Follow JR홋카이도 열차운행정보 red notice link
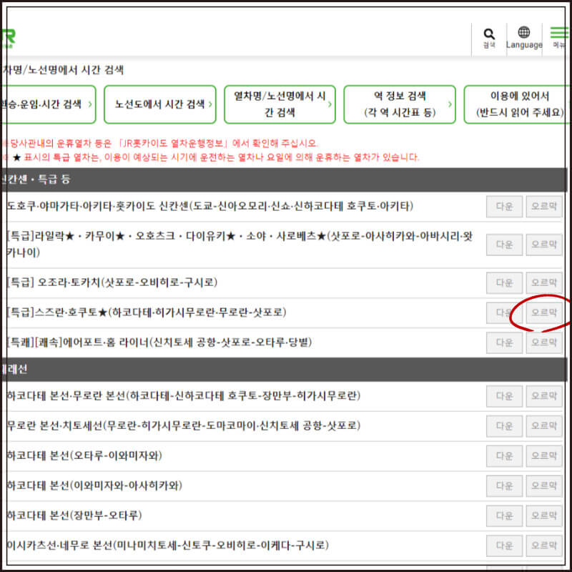Image resolution: width=572 pixels, height=572 pixels. [x=173, y=143]
